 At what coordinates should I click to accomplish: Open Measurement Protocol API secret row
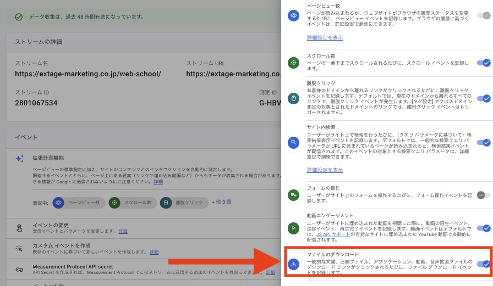[x=73, y=267]
